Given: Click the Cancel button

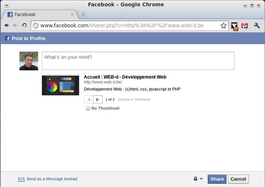Looking at the screenshot, I should pos(238,179).
